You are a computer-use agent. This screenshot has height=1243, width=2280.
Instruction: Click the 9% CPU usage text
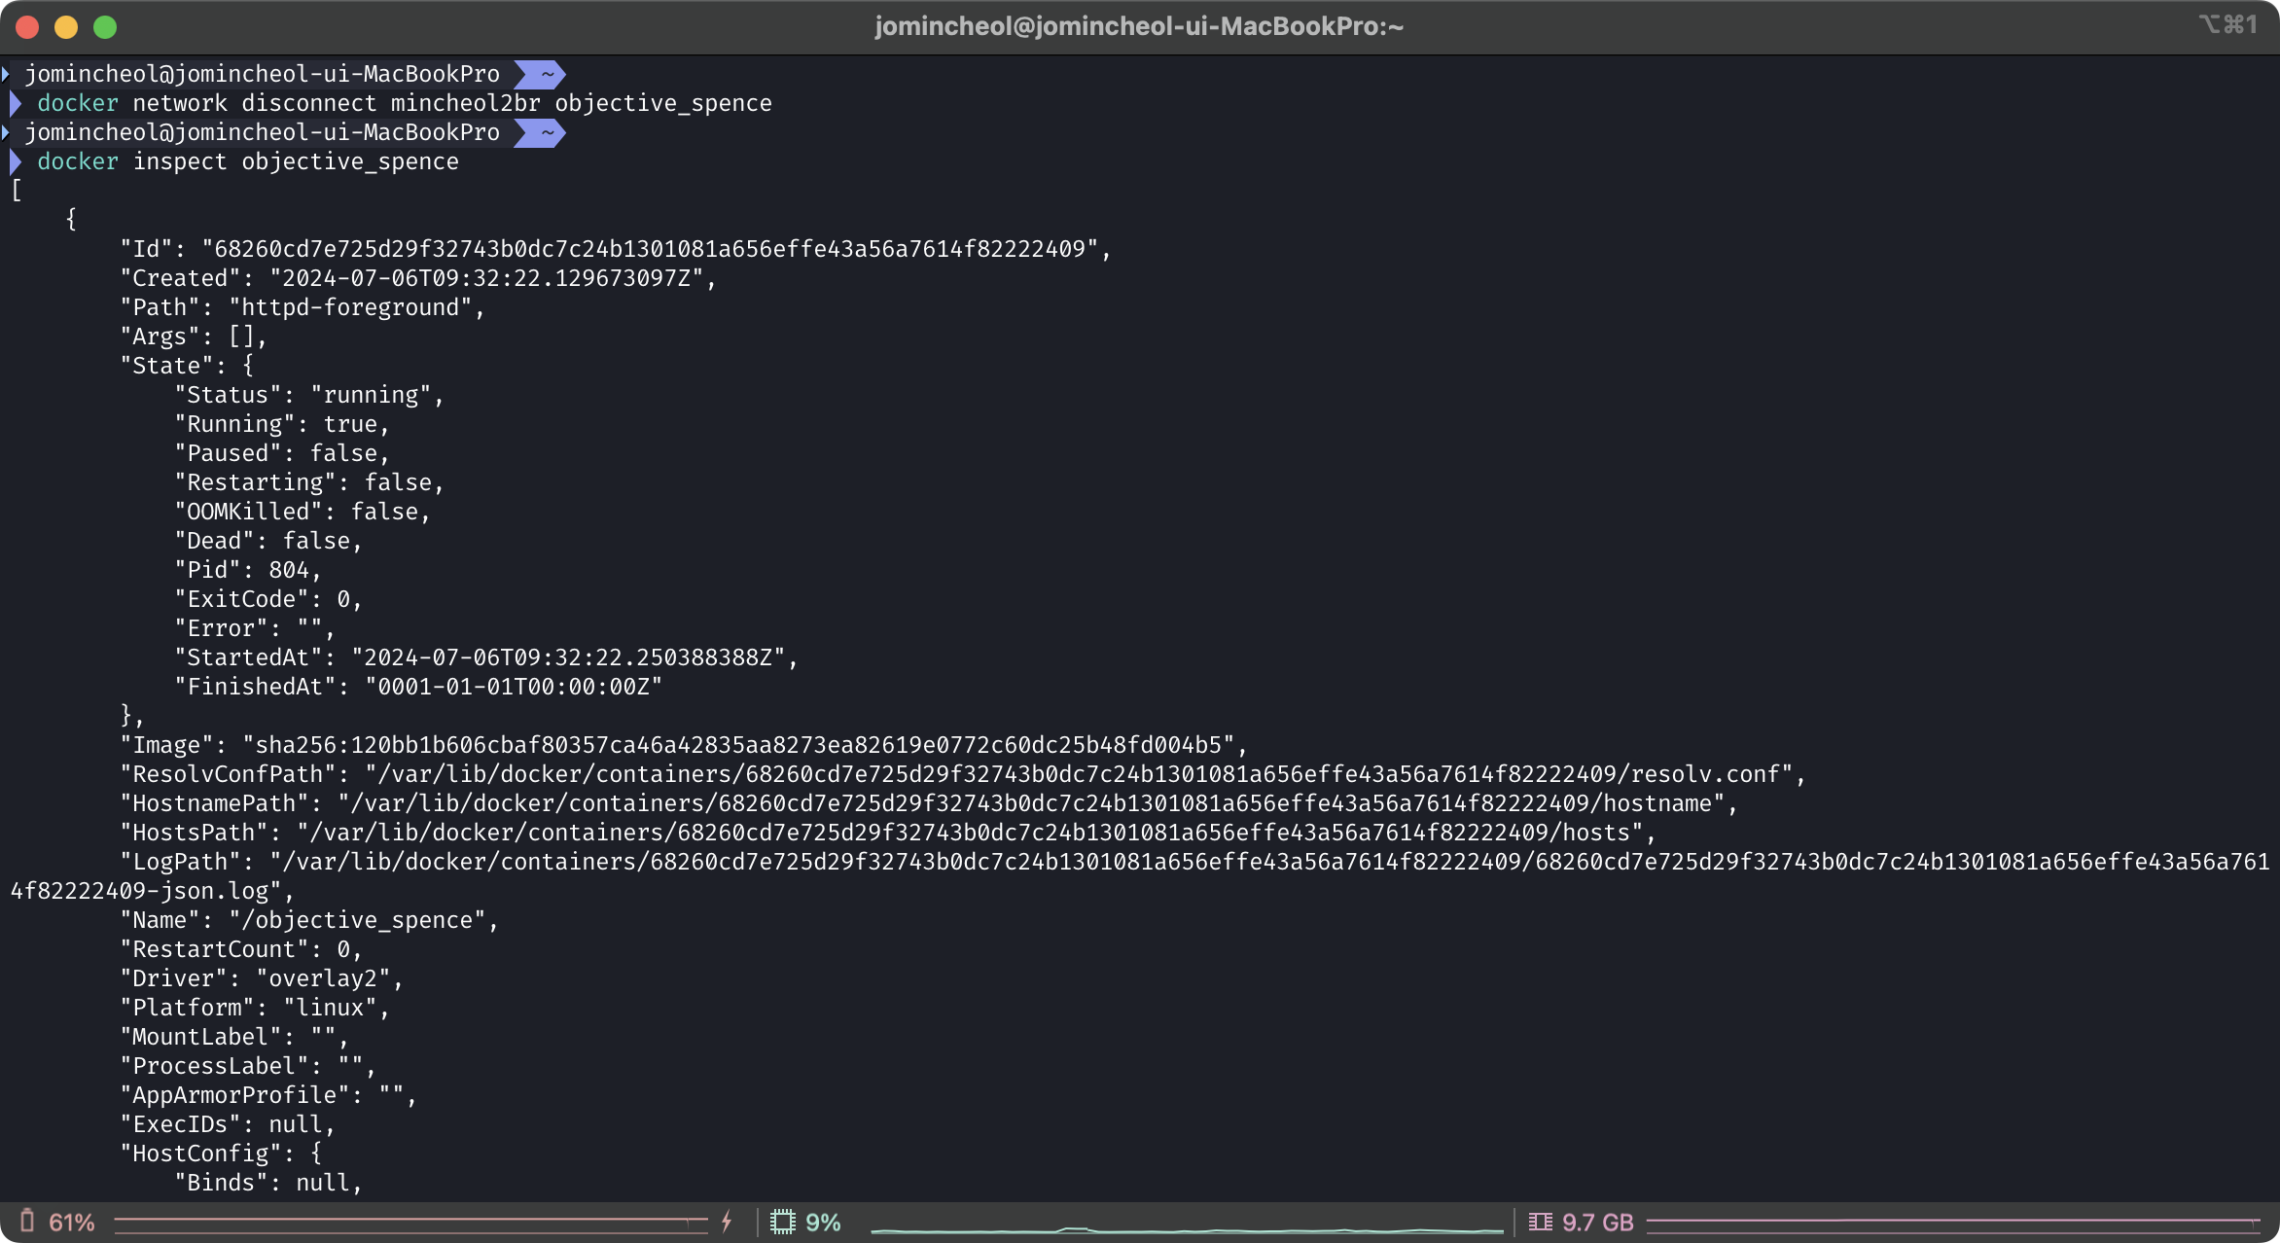pos(823,1222)
